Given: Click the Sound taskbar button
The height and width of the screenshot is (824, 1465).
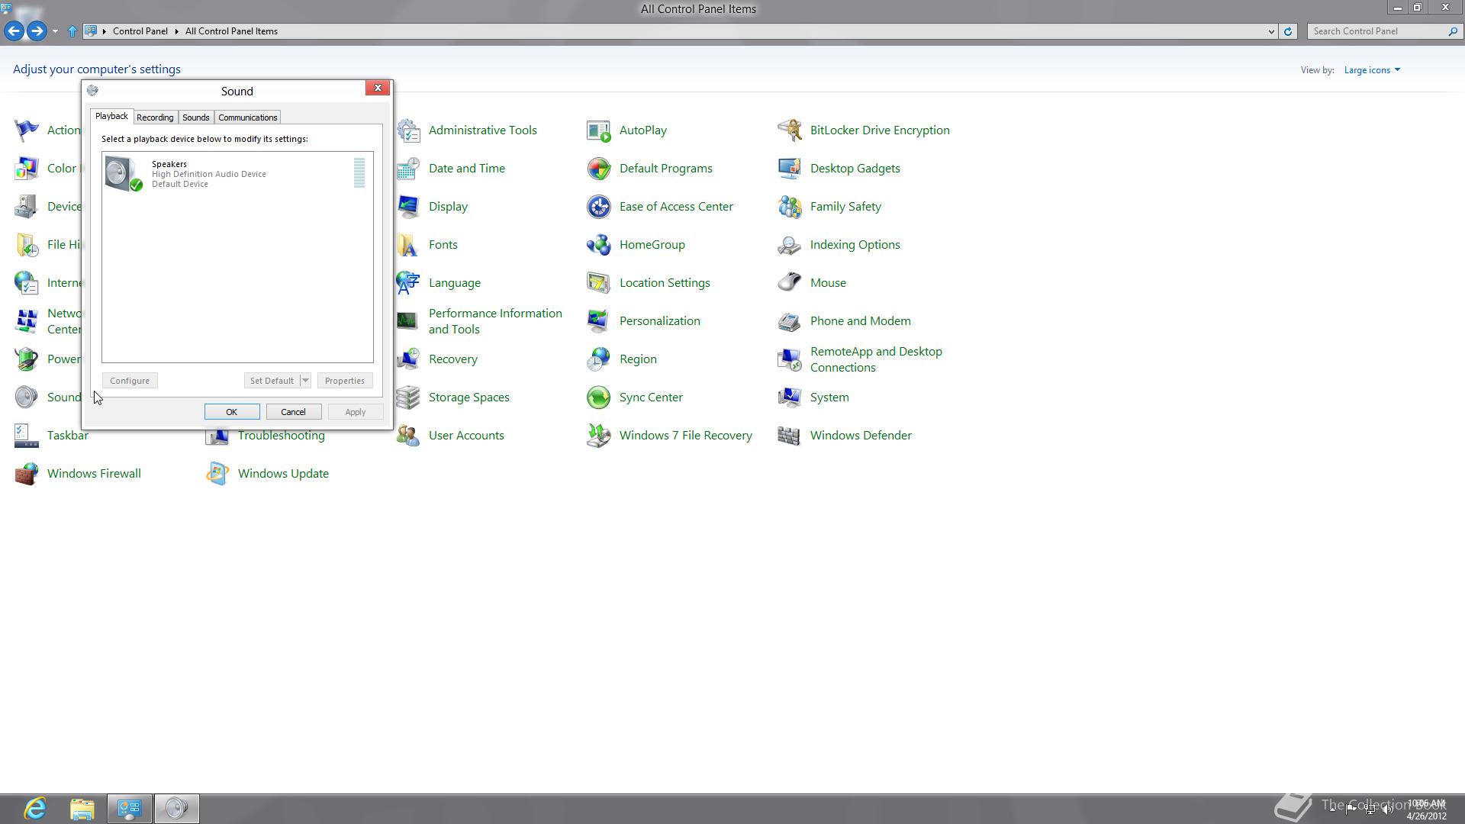Looking at the screenshot, I should [177, 809].
